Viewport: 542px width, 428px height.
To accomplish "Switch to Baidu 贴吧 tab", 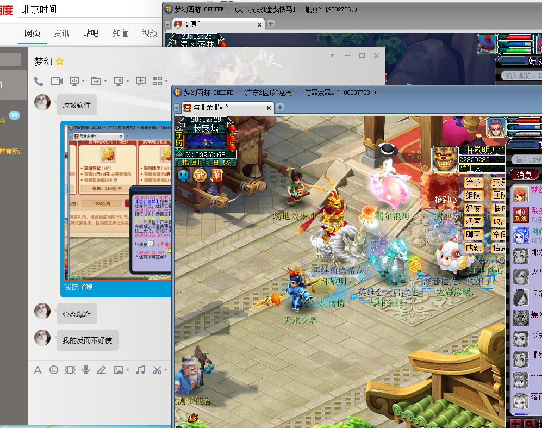I will coord(91,33).
